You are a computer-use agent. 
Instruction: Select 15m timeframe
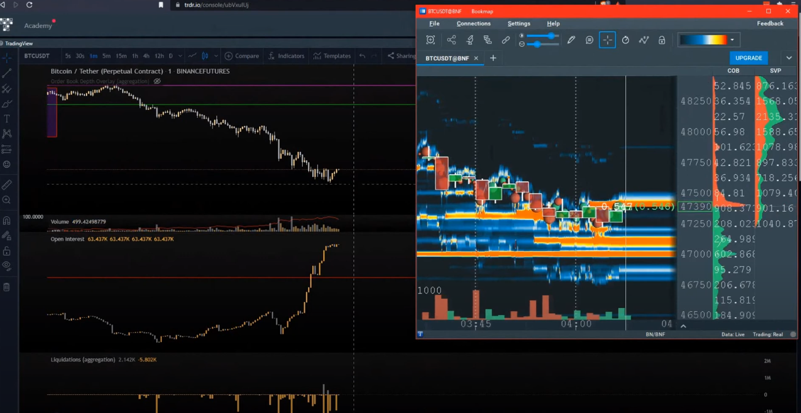click(x=121, y=56)
